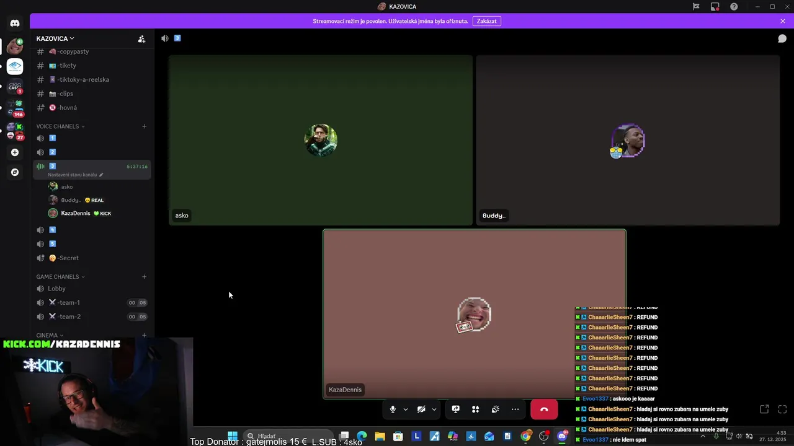Image resolution: width=794 pixels, height=446 pixels.
Task: Open Outlook from the taskbar
Action: click(489, 436)
